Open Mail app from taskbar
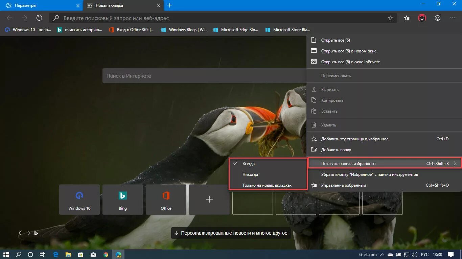The height and width of the screenshot is (259, 462). [93, 254]
